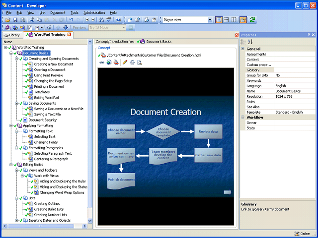Click the Glossary property value field
This screenshot has height=238, width=318.
point(294,70)
